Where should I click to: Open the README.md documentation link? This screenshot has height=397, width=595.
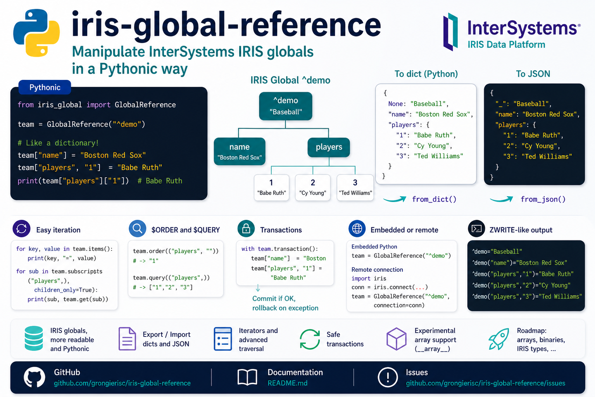[x=288, y=383]
